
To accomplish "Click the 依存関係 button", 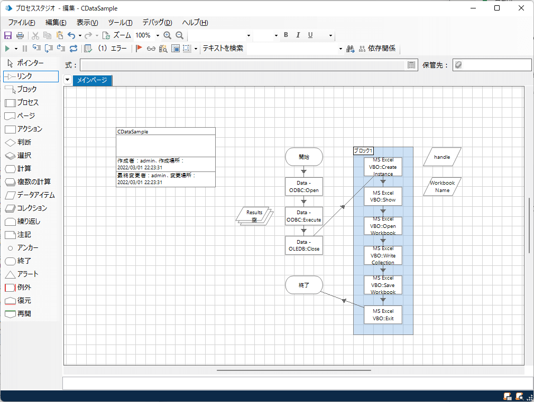I will tap(377, 49).
